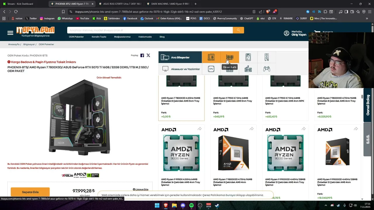Click Listeye Ekle link
The width and height of the screenshot is (374, 210).
(141, 189)
